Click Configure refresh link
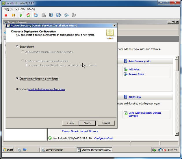Image resolution: width=182 pixels, height=159 pixels. point(104,138)
